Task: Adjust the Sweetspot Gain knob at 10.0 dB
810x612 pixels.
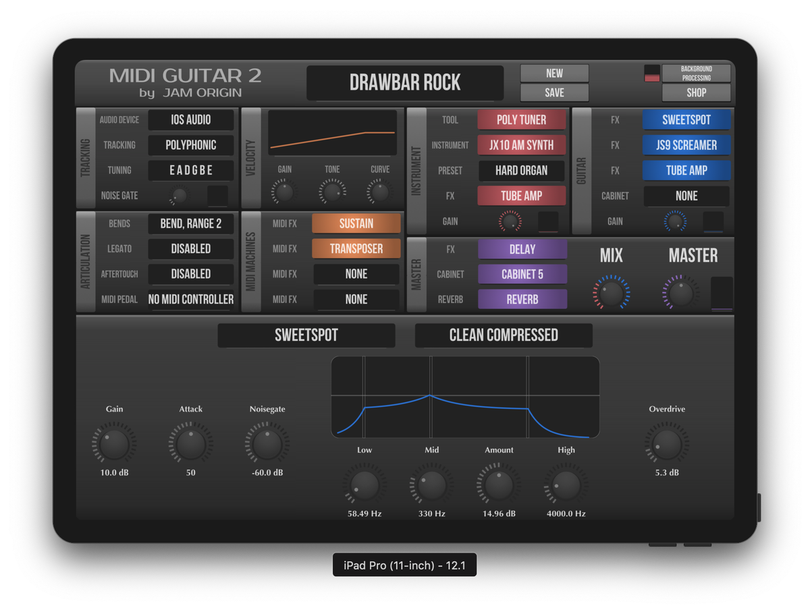Action: 114,443
